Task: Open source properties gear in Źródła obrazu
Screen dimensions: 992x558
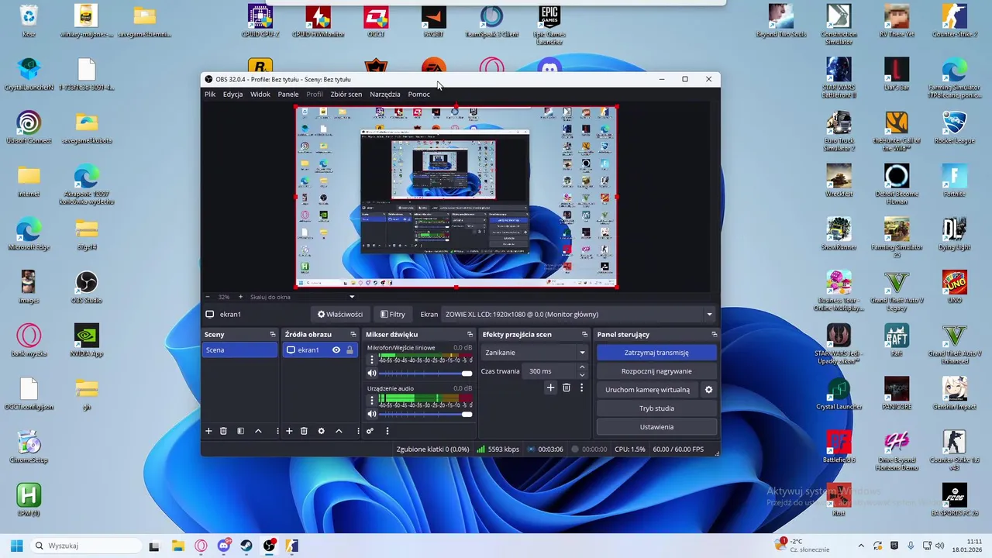Action: coord(321,431)
